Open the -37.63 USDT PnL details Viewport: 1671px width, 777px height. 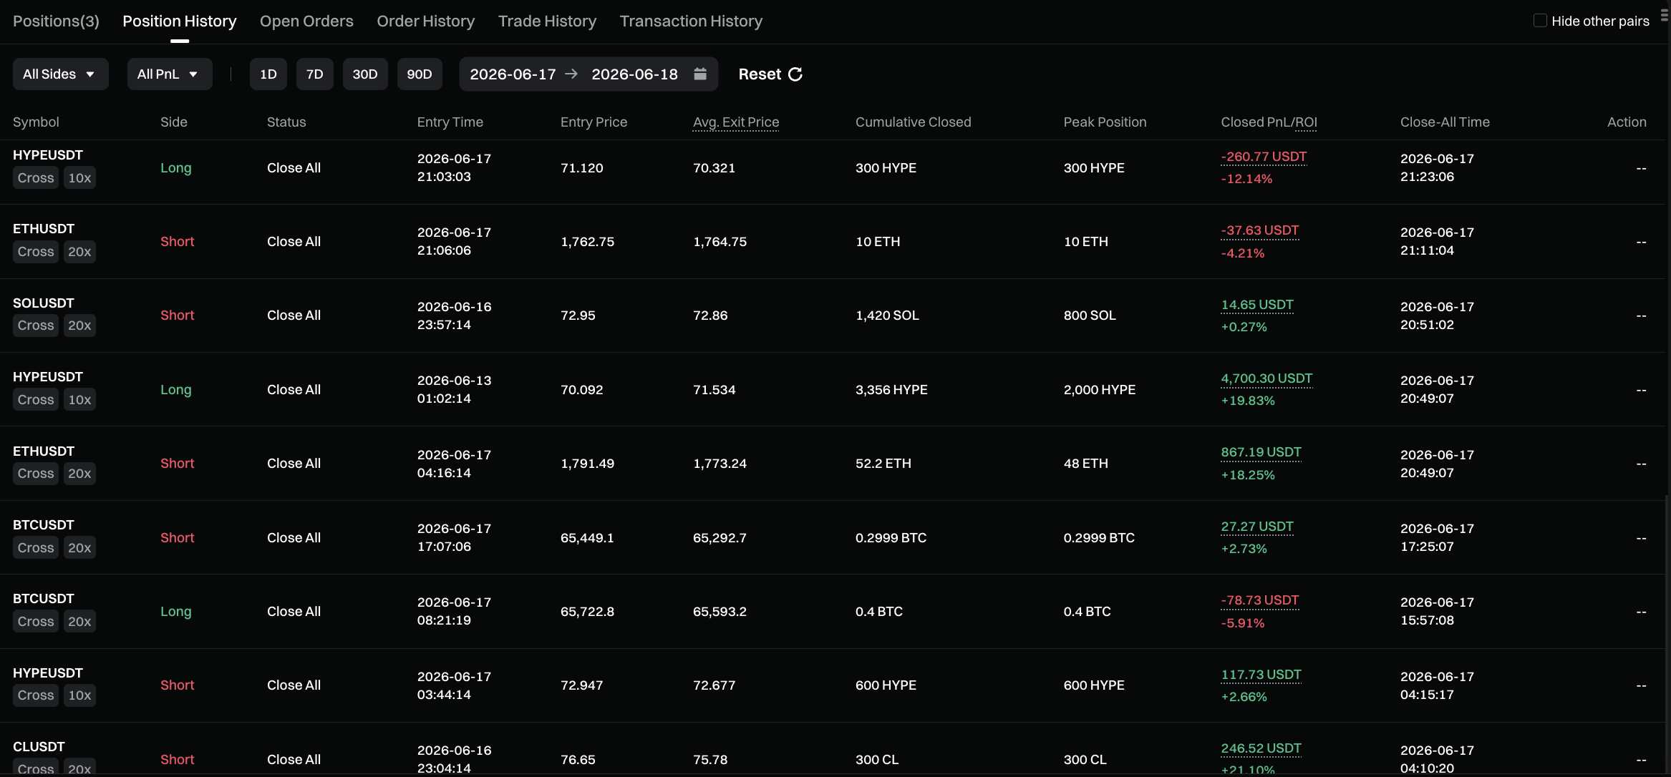click(1260, 230)
